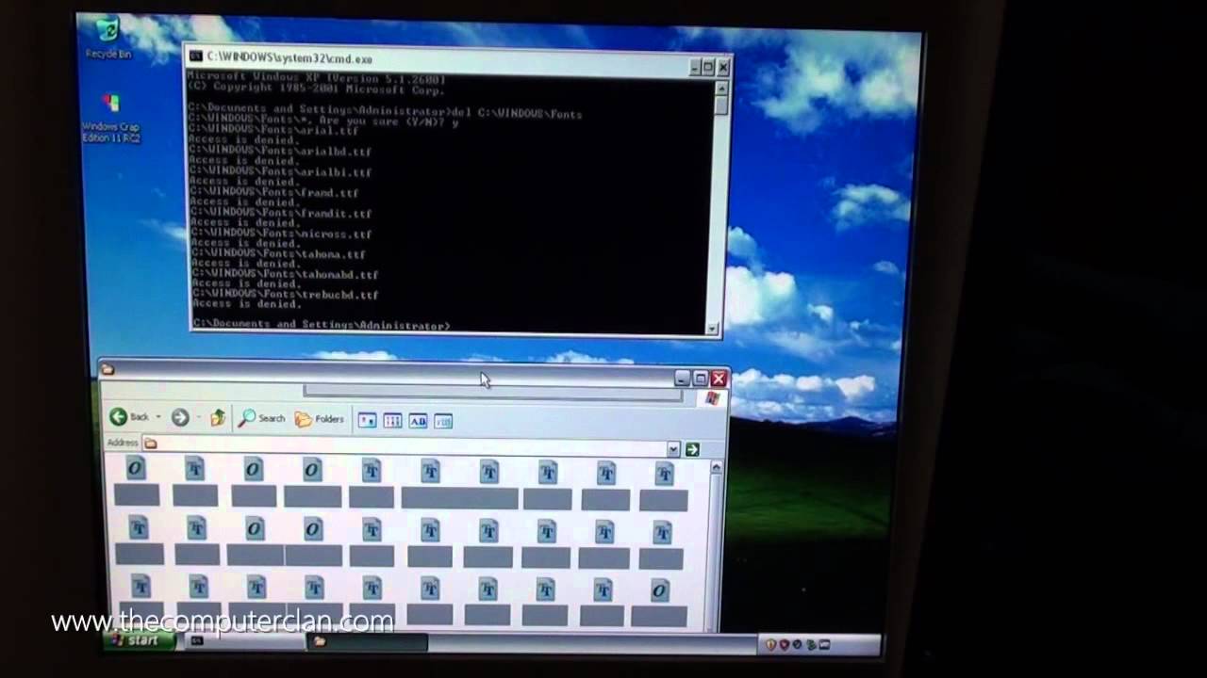1207x678 pixels.
Task: Click the "C:\WINDOWS\Fonts\arial.ttf" line in cmd
Action: click(x=273, y=132)
